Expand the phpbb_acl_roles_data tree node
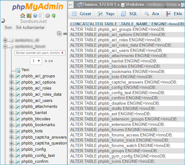185x165 pixels. [11, 94]
